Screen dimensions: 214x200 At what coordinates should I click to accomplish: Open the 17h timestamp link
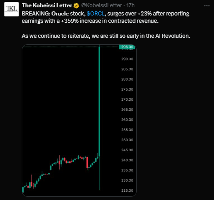point(130,5)
